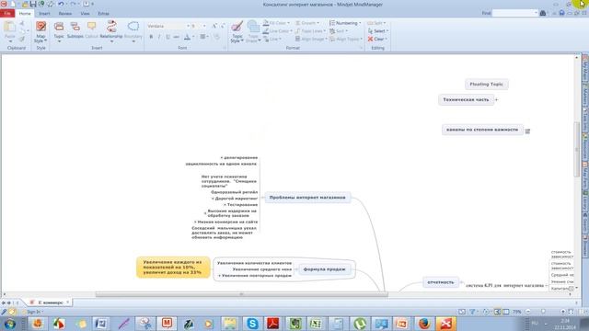
Task: Open the font color dropdown arrow
Action: pos(193,37)
